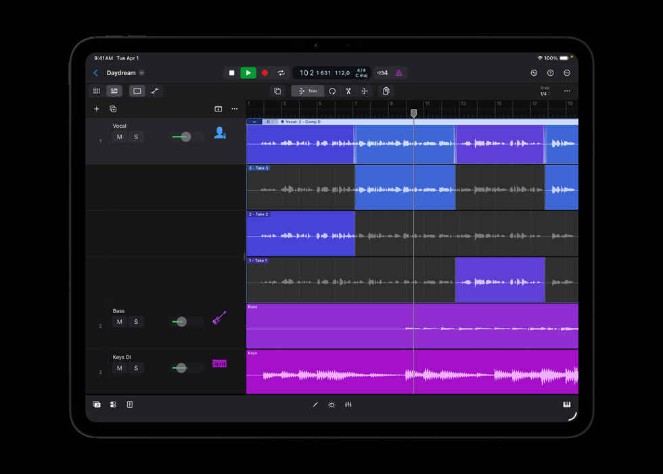Open the Mixer from the bottom bar

(348, 404)
